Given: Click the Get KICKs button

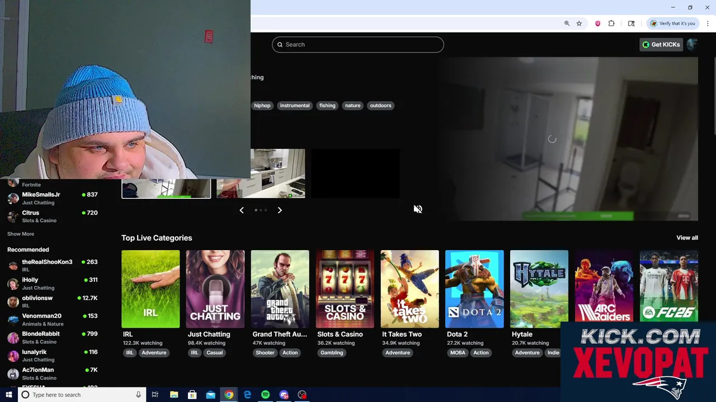Looking at the screenshot, I should tap(661, 45).
